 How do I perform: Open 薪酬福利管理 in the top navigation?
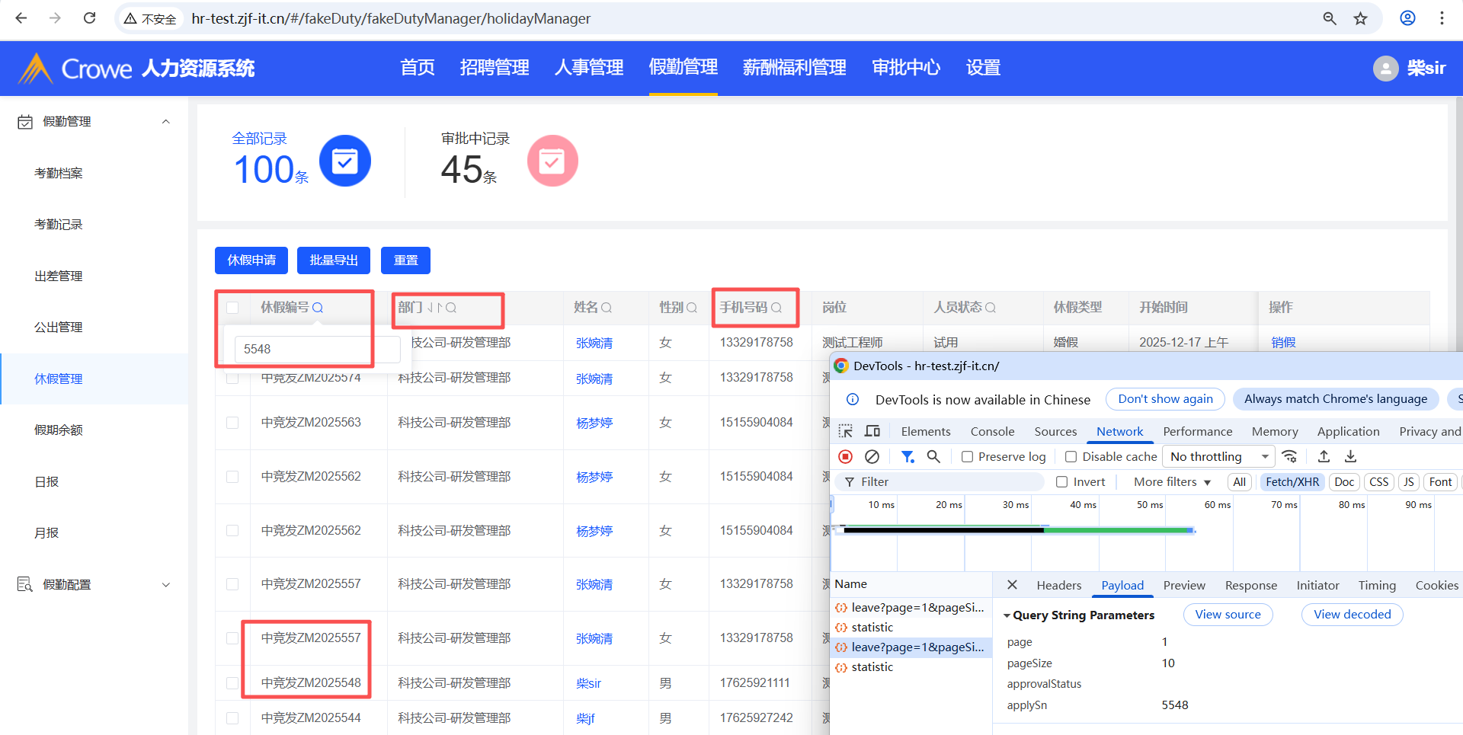point(794,68)
